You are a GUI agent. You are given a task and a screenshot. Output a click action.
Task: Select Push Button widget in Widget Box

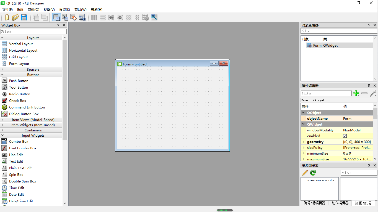(31, 81)
